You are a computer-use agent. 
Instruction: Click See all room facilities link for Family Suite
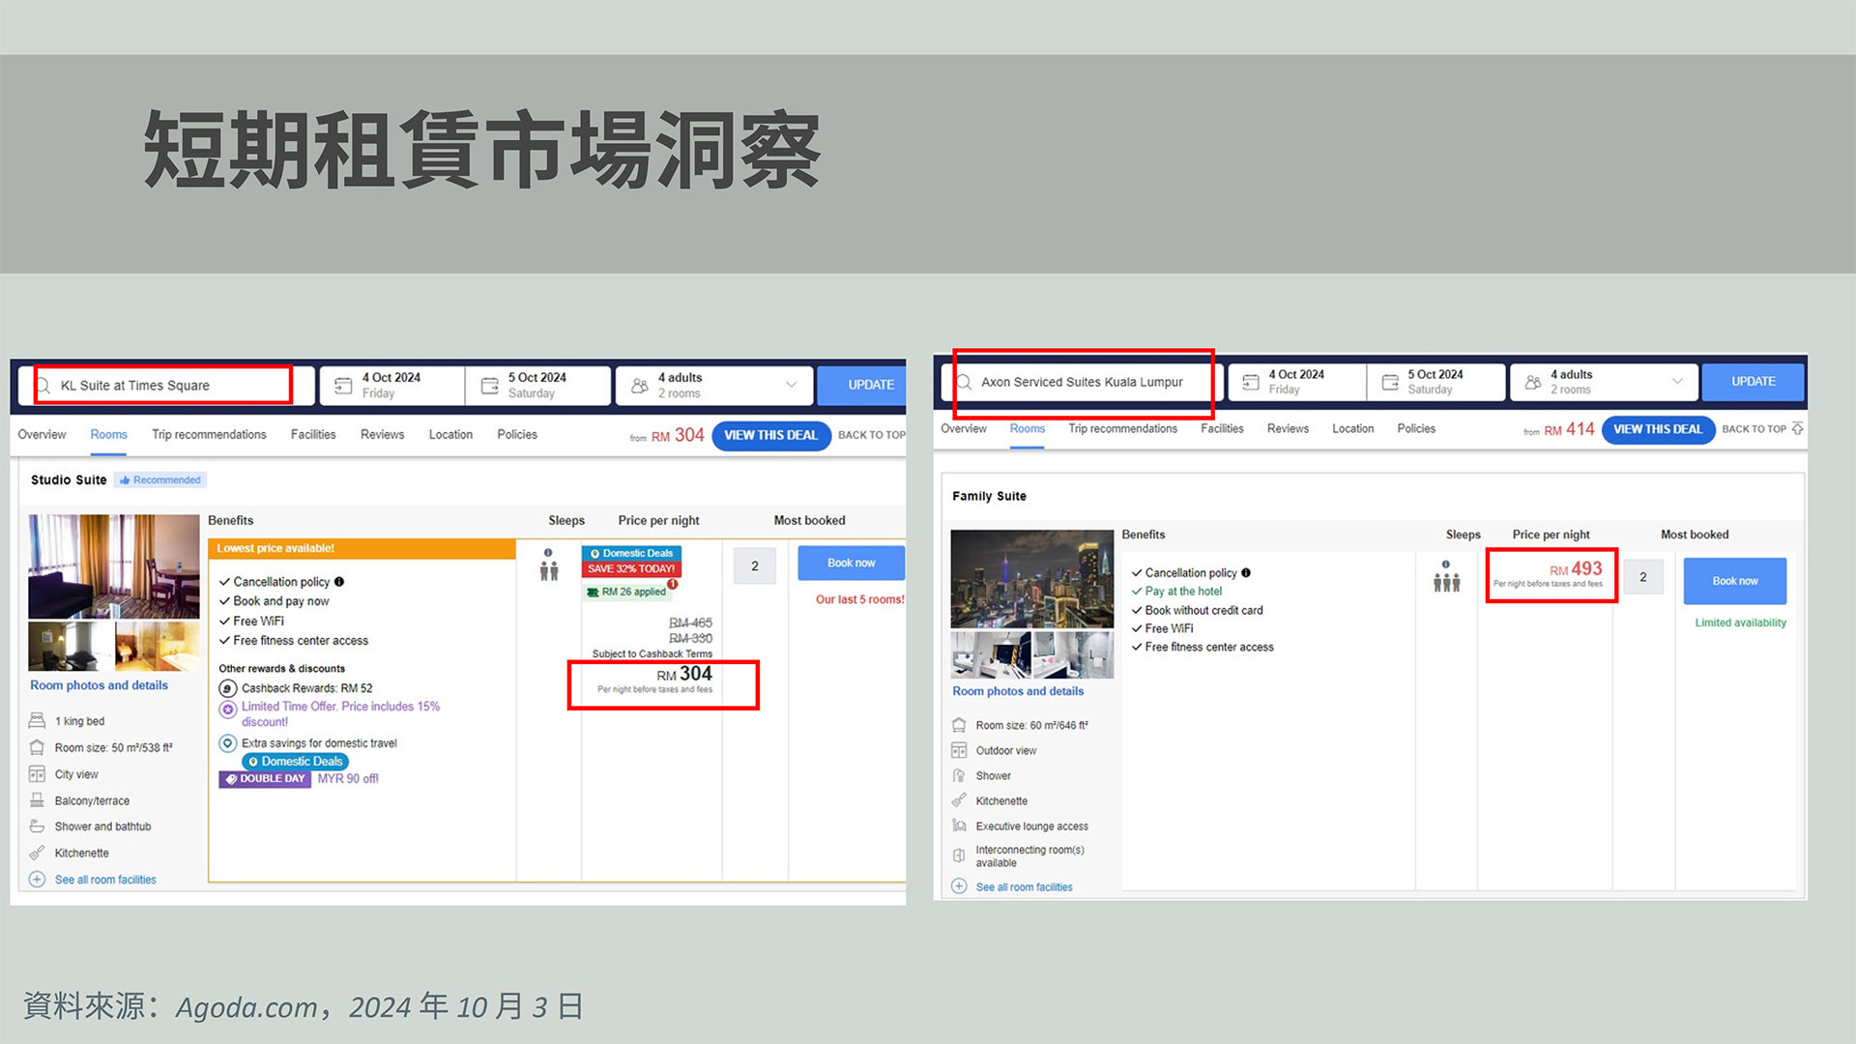1025,887
